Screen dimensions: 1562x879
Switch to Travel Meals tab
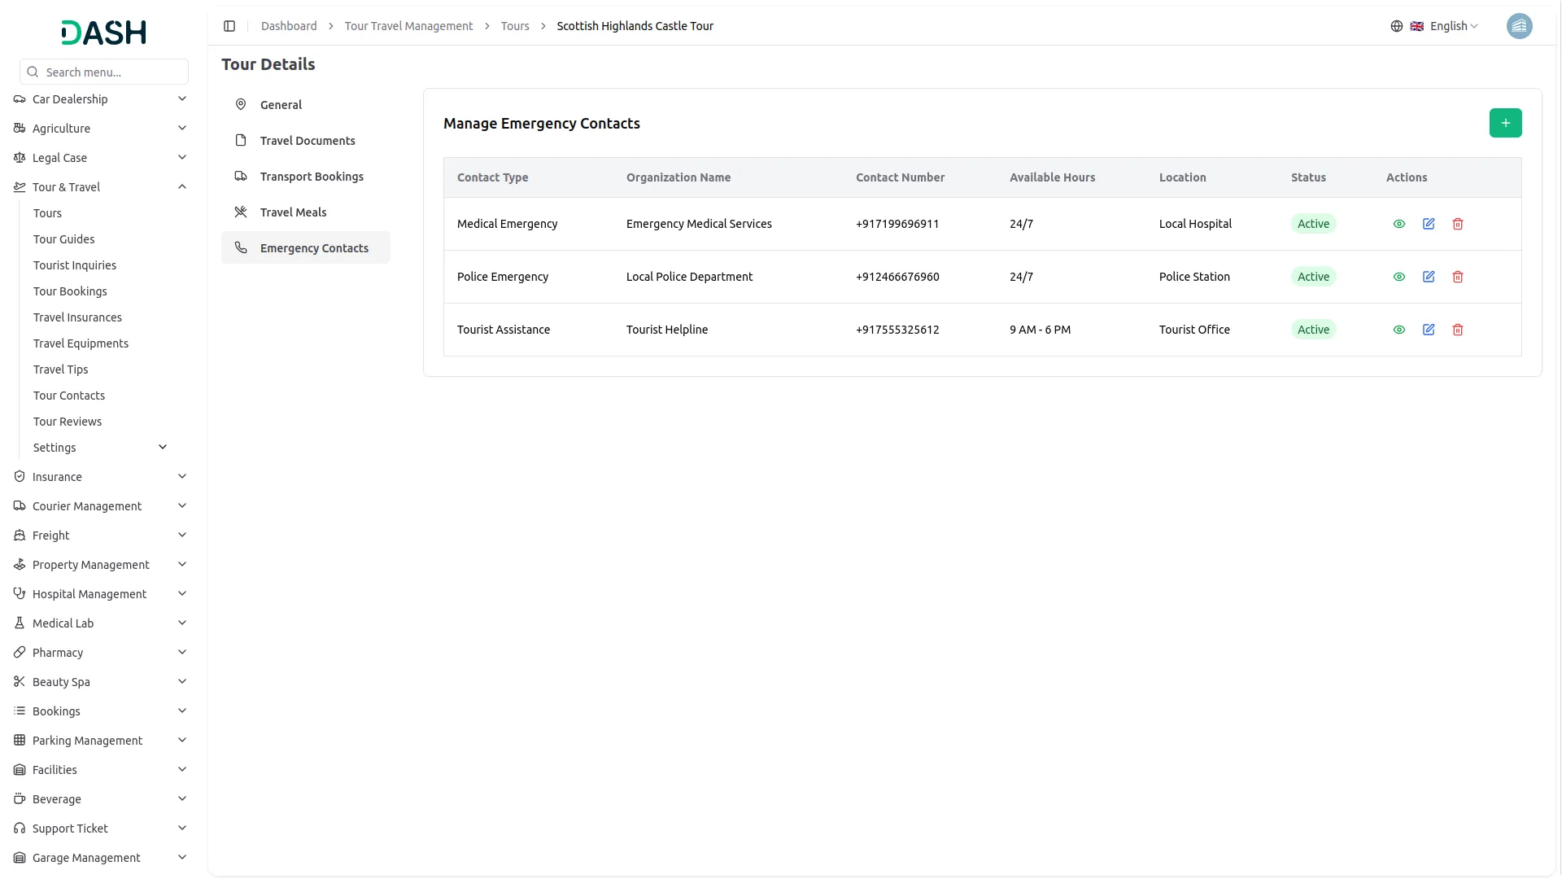pyautogui.click(x=306, y=212)
